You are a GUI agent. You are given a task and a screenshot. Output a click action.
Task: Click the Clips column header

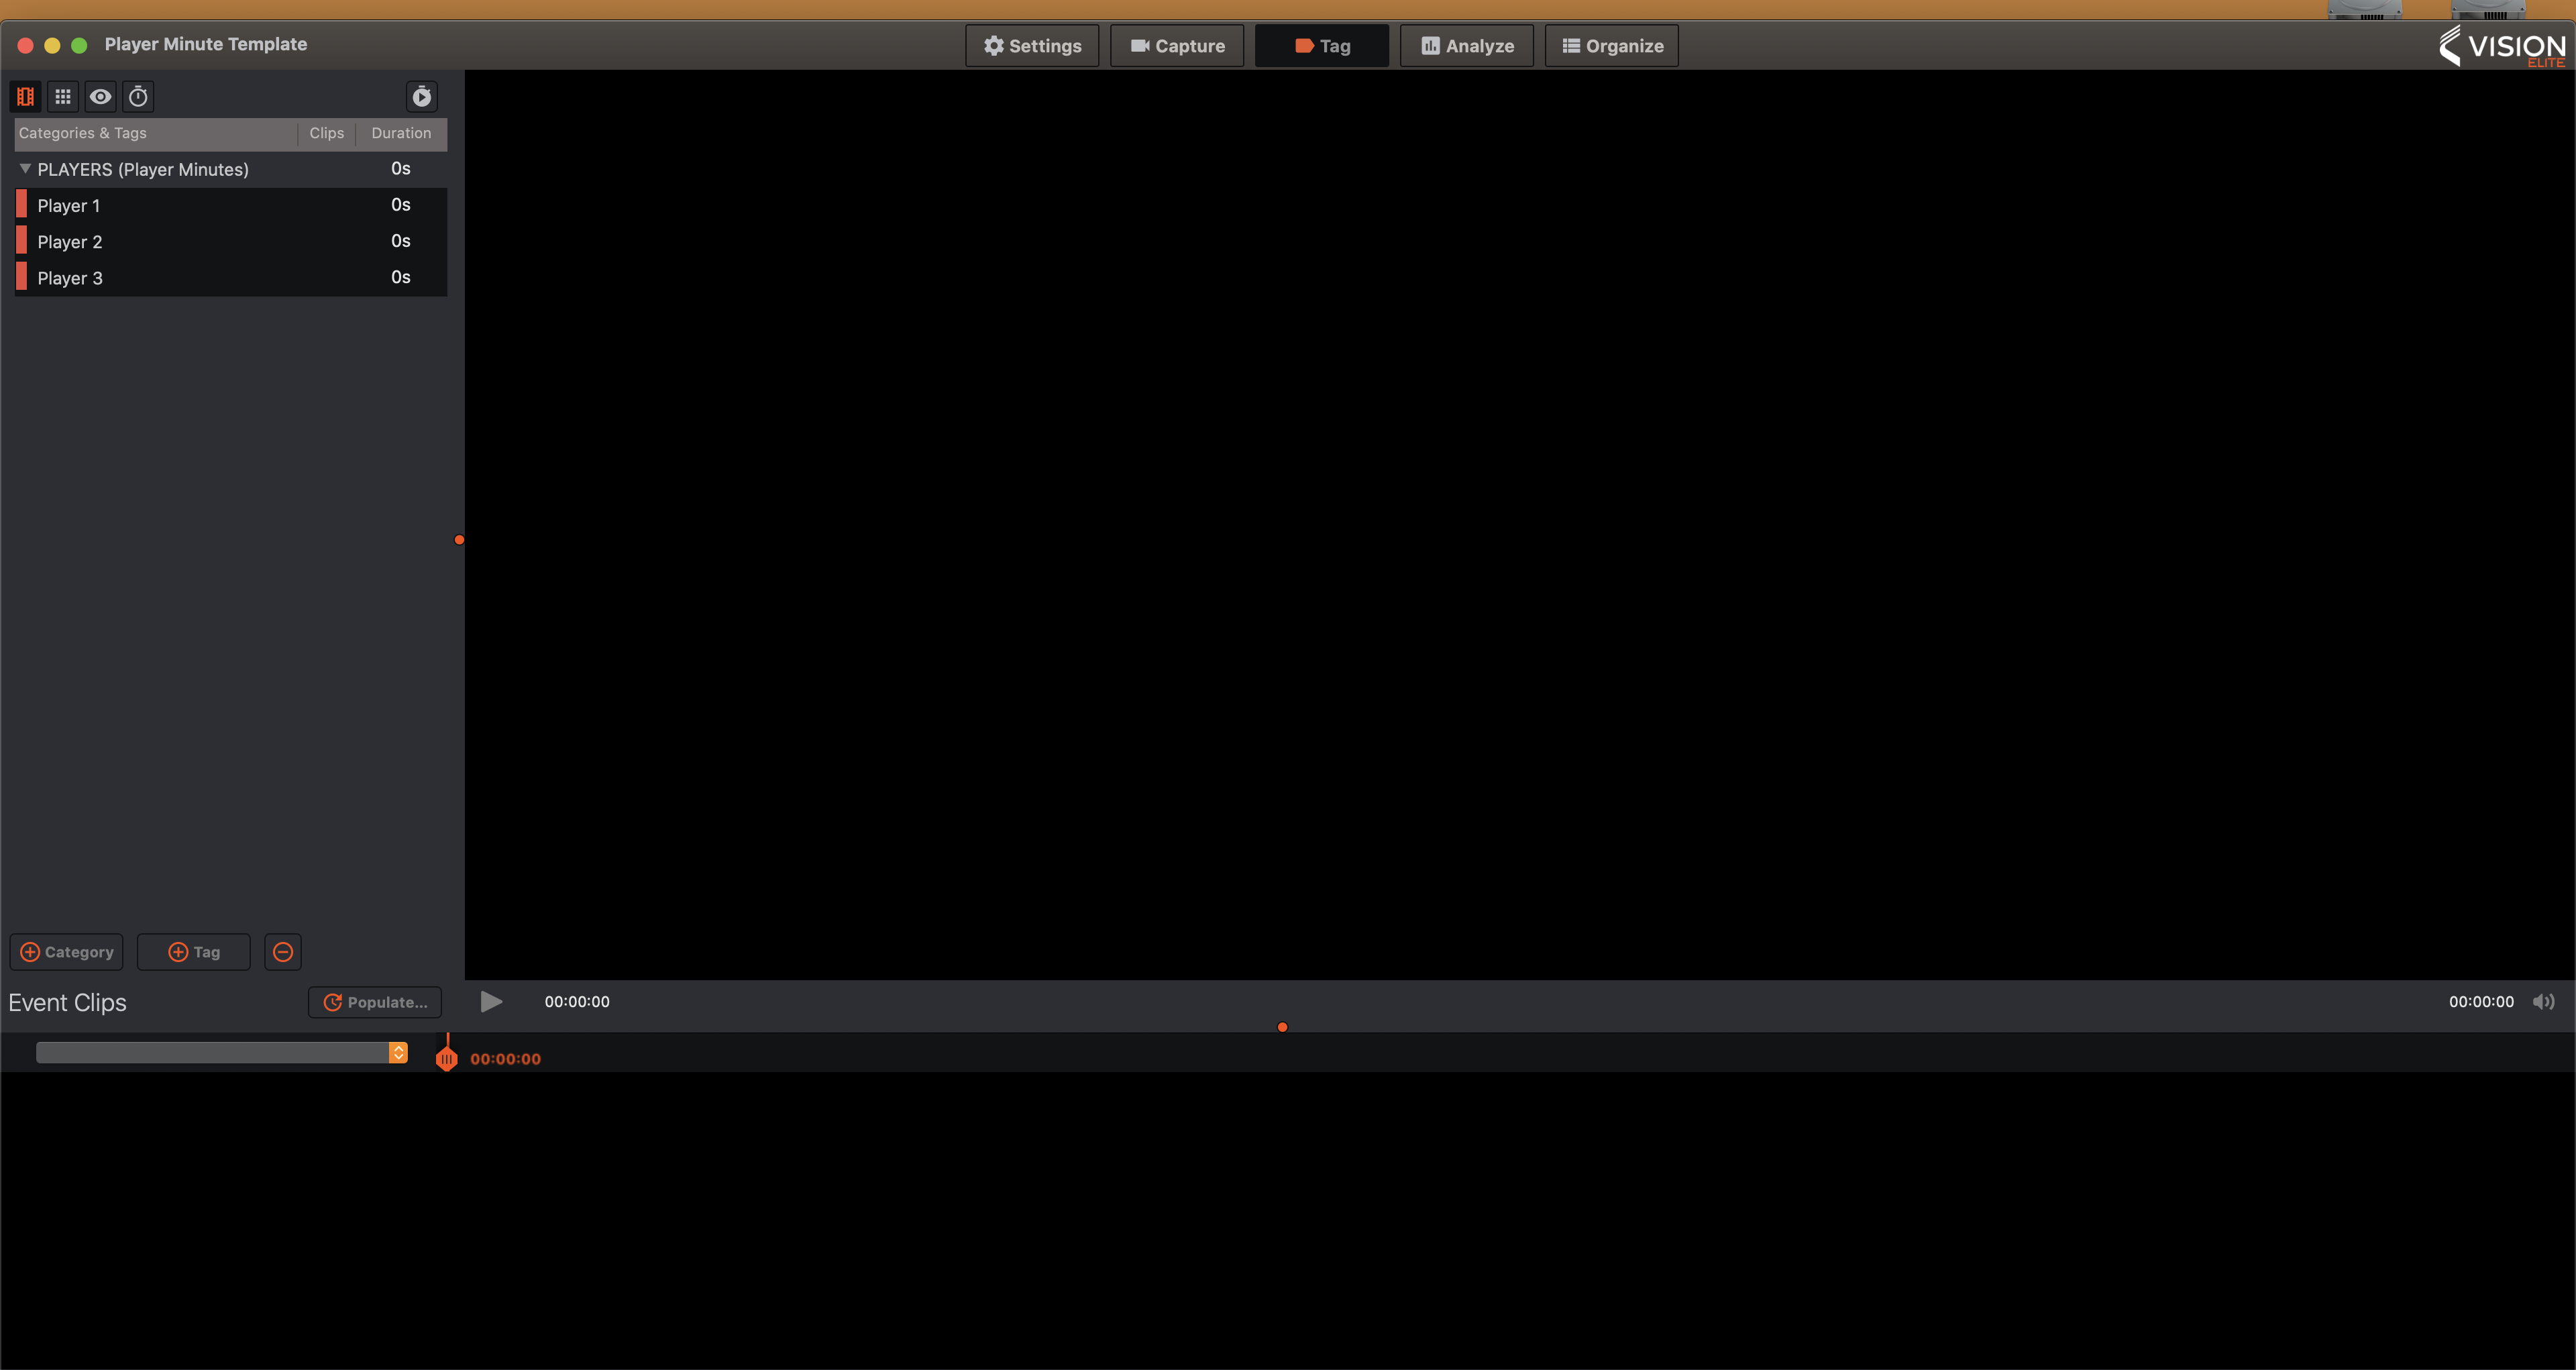327,133
